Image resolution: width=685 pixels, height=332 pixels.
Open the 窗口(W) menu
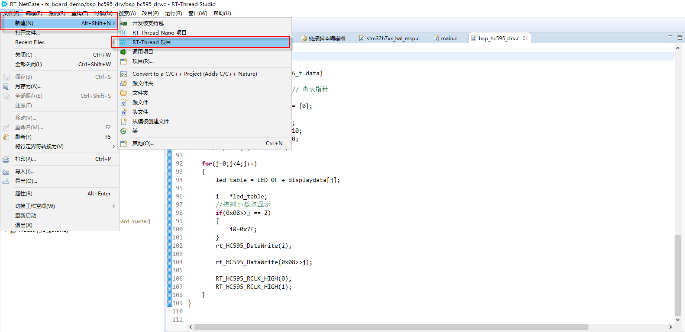click(198, 13)
